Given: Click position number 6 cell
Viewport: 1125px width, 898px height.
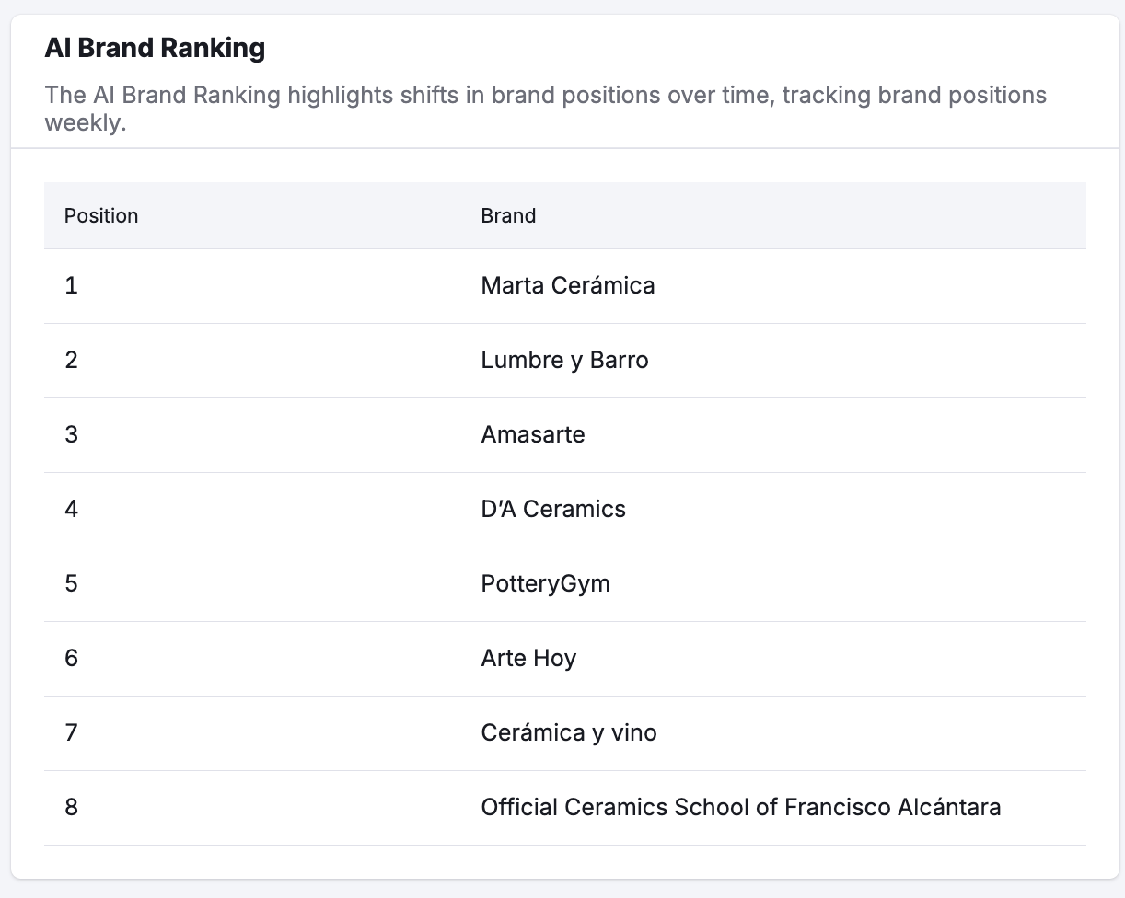Looking at the screenshot, I should [x=71, y=658].
